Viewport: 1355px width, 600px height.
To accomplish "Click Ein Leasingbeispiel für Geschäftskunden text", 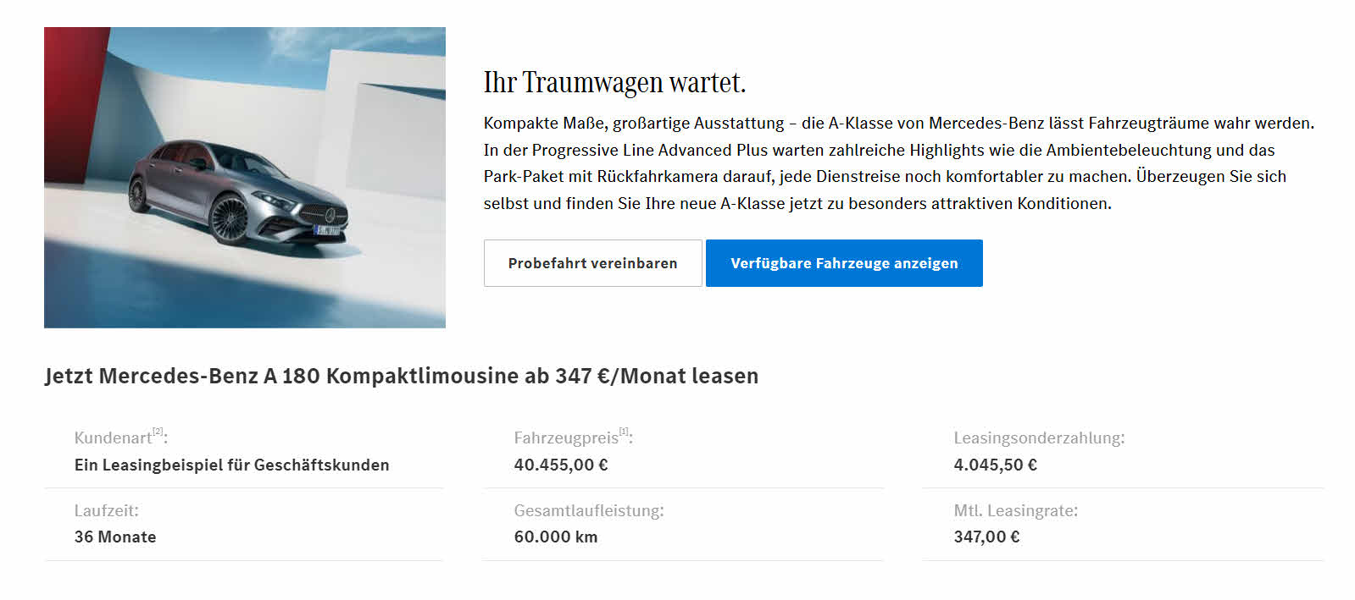I will tap(231, 465).
